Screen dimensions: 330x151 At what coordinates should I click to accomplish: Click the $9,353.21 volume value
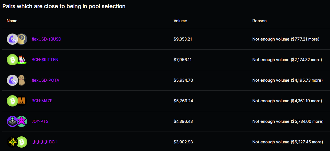click(183, 39)
